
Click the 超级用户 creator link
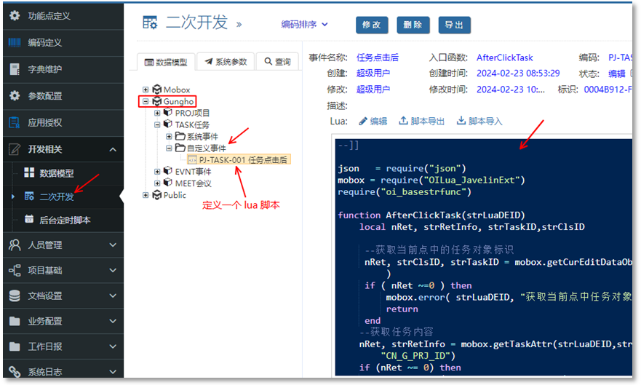click(x=373, y=73)
